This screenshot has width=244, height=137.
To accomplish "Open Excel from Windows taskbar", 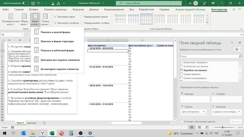I will point(52,133).
